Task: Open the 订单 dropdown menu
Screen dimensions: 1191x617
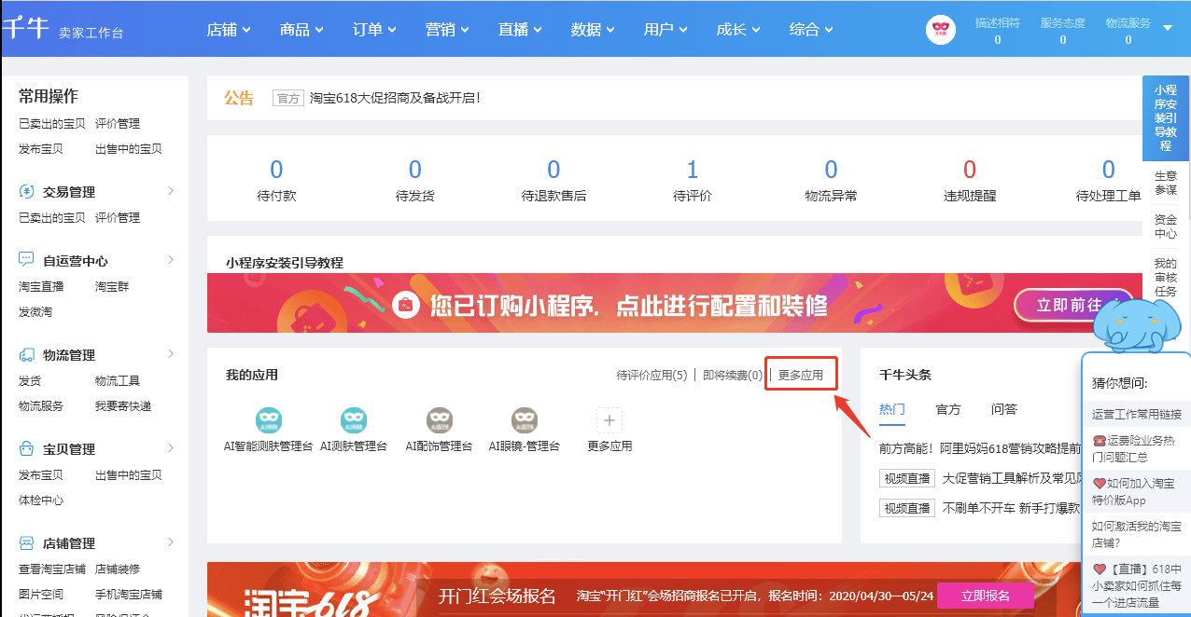Action: pos(374,30)
